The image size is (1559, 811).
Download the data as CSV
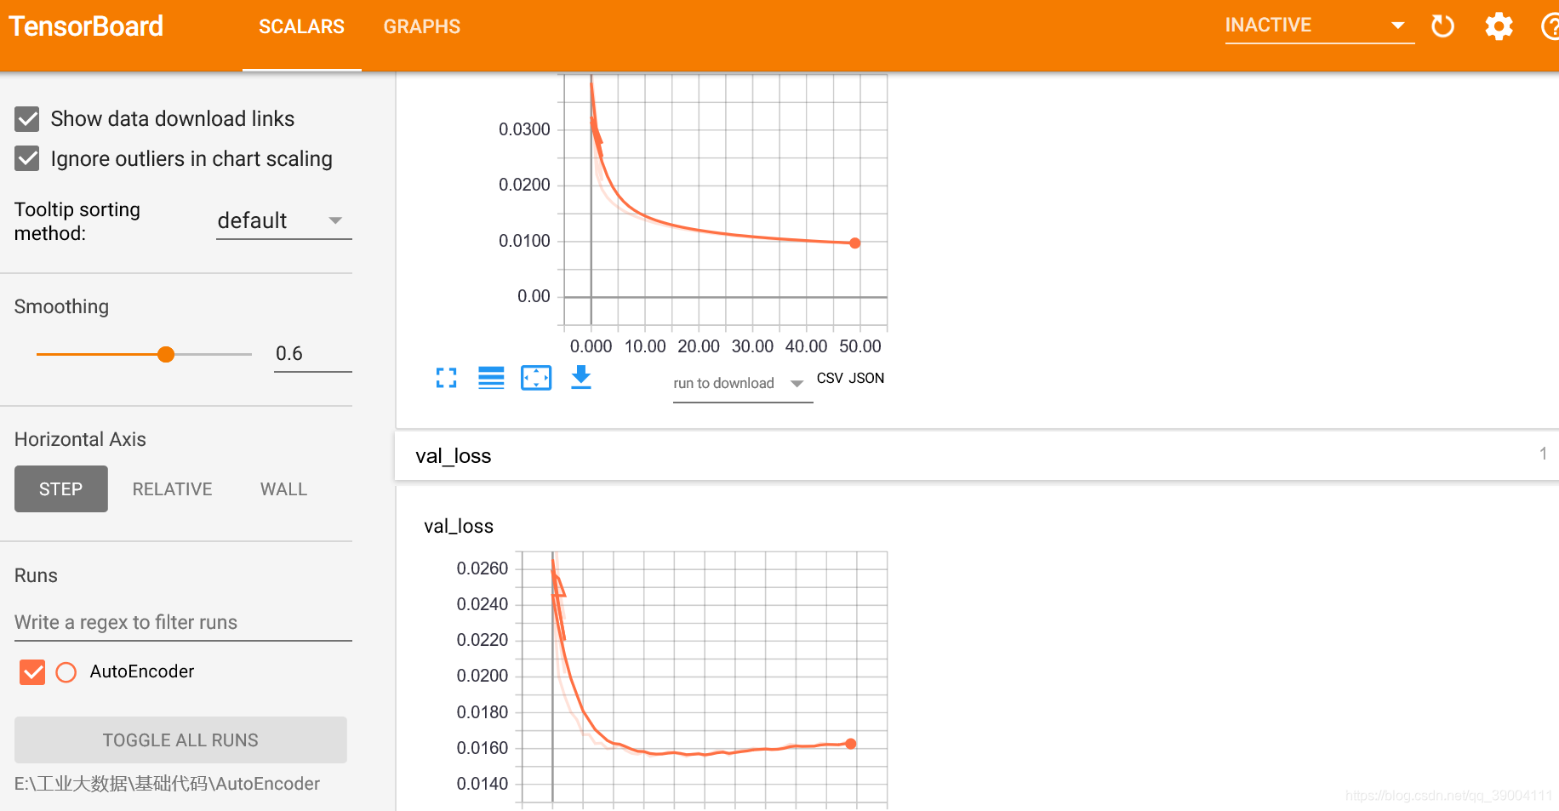pos(830,379)
